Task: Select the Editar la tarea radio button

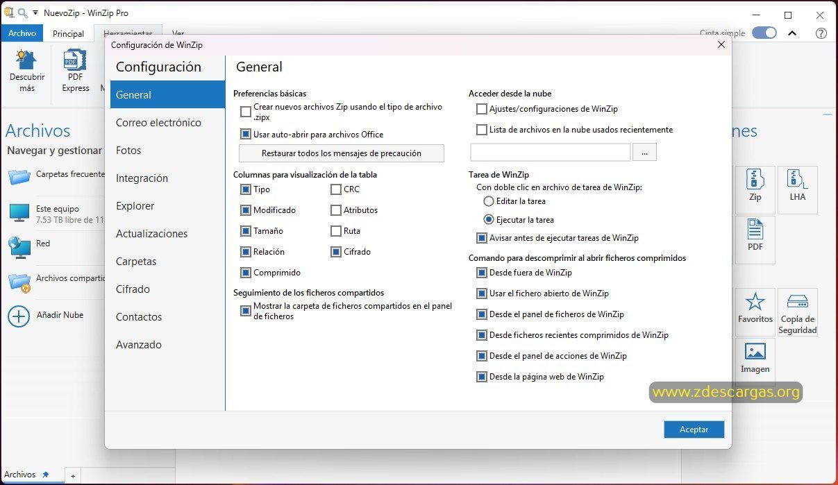Action: pos(489,201)
